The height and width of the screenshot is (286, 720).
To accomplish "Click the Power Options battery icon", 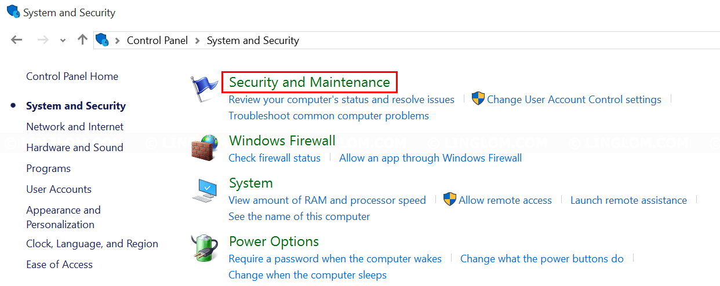I will 205,249.
